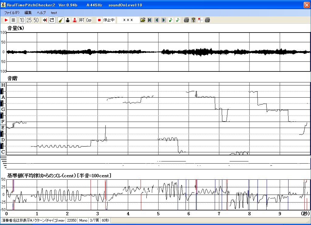Image resolution: width=311 pixels, height=225 pixels.
Task: Click the 基準値 cent deviation heading
Action: tap(59, 175)
